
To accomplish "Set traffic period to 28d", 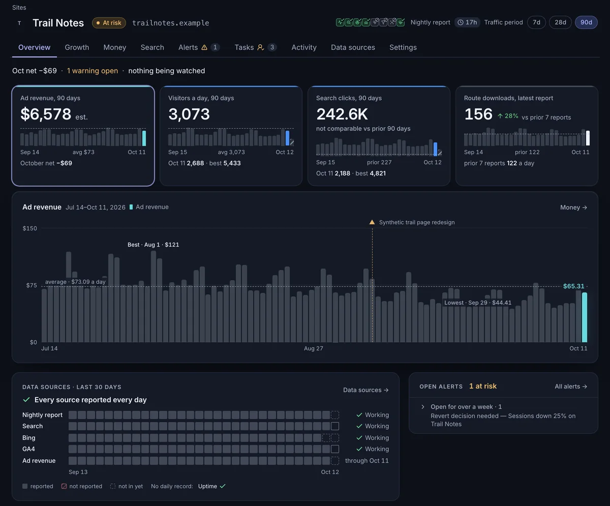I will coord(560,22).
